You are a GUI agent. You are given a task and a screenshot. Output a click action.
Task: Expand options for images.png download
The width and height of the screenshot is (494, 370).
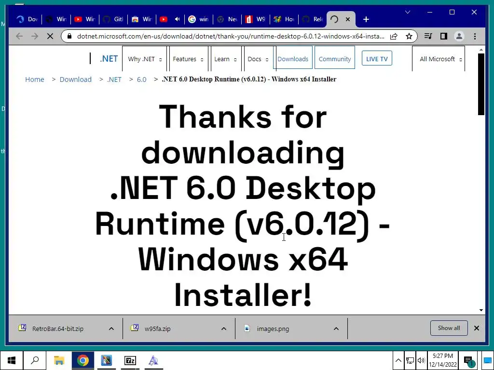(336, 329)
